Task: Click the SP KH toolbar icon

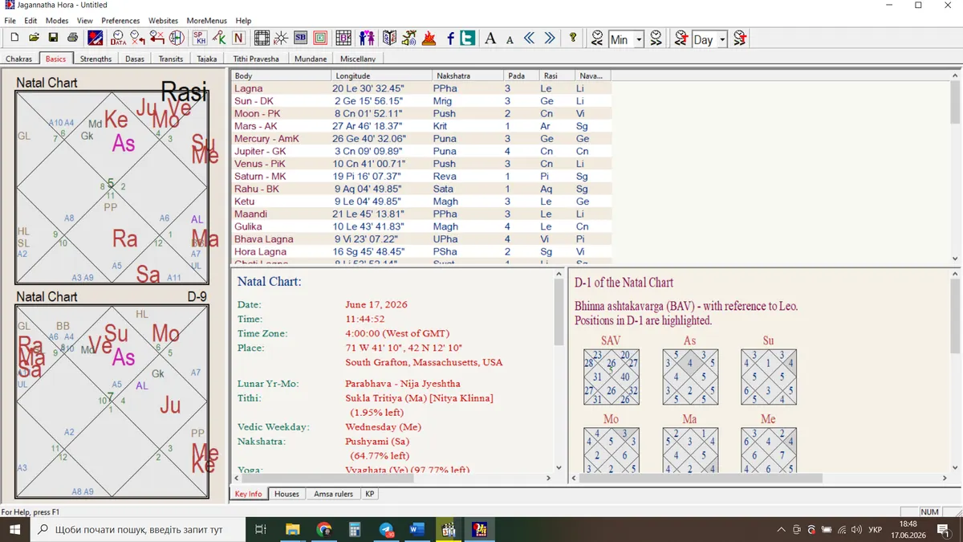Action: coord(200,38)
